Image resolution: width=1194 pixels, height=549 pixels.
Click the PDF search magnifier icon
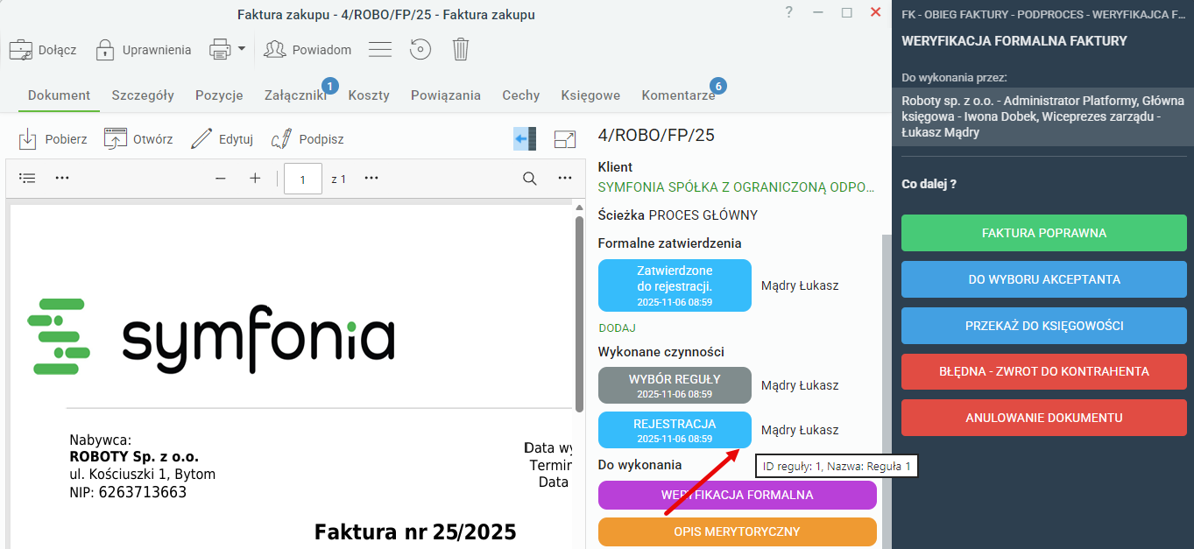[530, 178]
